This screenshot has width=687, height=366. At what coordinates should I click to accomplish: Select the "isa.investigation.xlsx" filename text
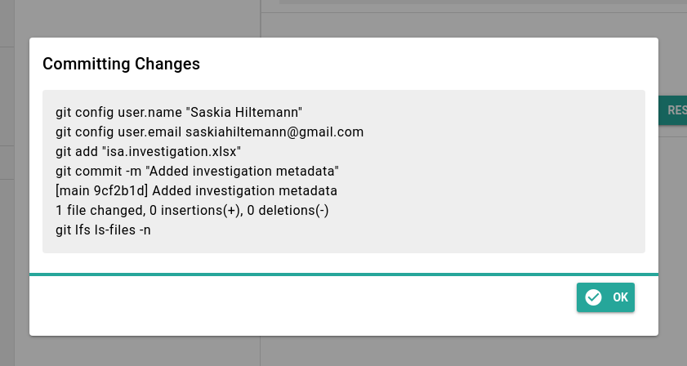point(172,152)
